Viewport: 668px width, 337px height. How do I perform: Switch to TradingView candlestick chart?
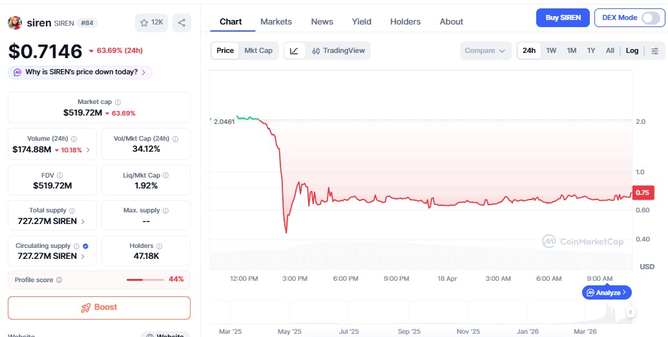tap(339, 50)
